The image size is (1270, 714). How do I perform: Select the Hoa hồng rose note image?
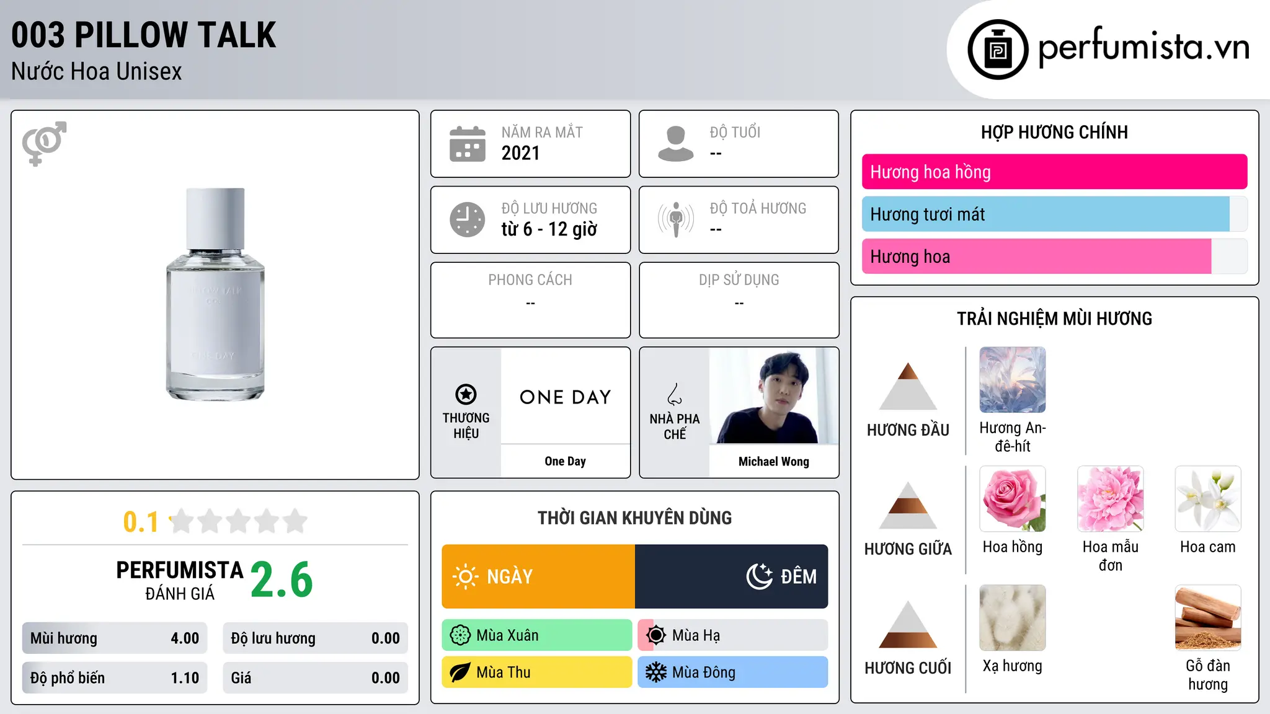pyautogui.click(x=1013, y=499)
